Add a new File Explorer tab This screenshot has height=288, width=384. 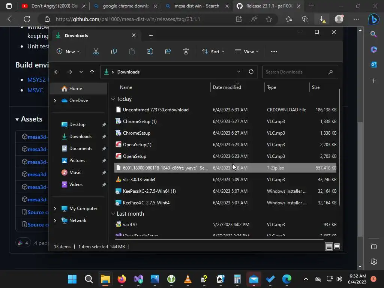click(151, 36)
